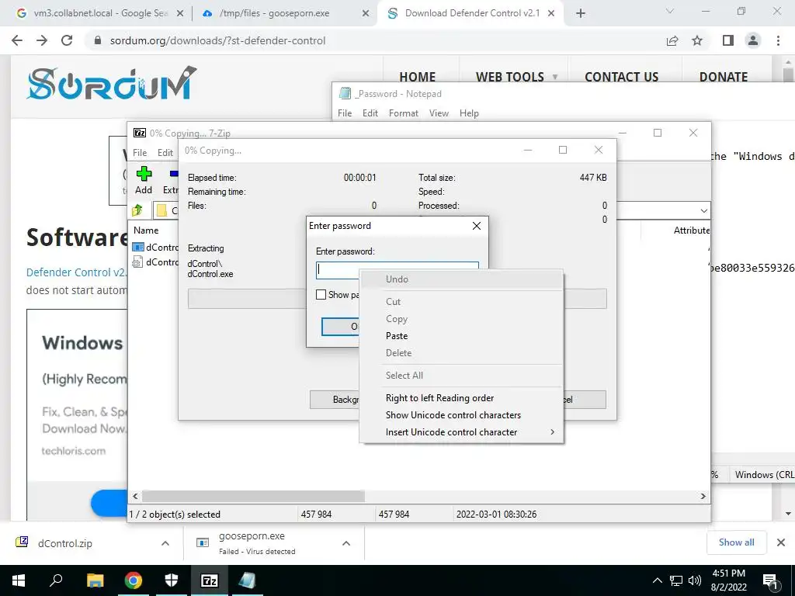The height and width of the screenshot is (596, 795).
Task: Open Chrome profile avatar
Action: (x=753, y=40)
